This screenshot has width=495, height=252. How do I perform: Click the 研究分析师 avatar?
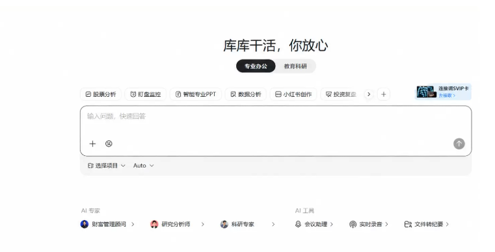click(154, 224)
